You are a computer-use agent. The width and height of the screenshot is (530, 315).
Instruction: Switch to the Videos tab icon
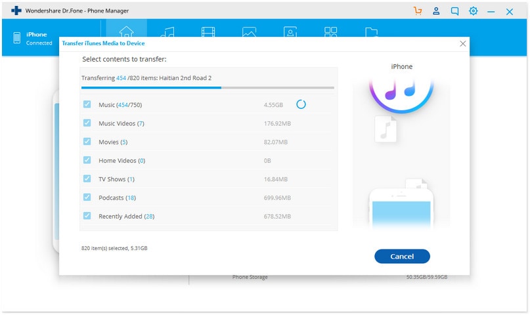point(208,31)
